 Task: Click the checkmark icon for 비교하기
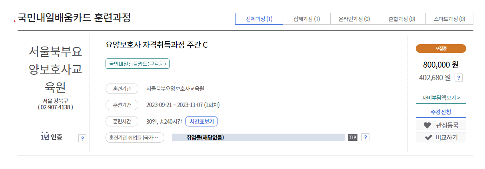click(x=428, y=138)
